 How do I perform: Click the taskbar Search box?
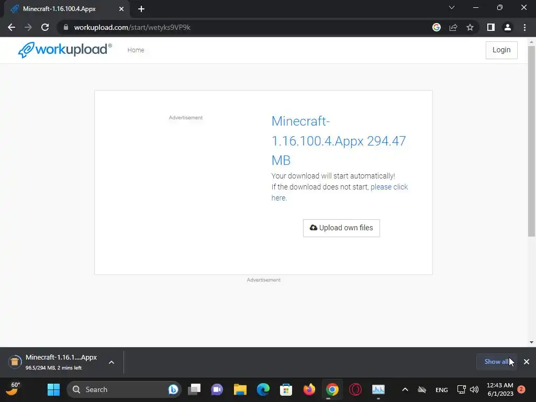click(x=124, y=389)
